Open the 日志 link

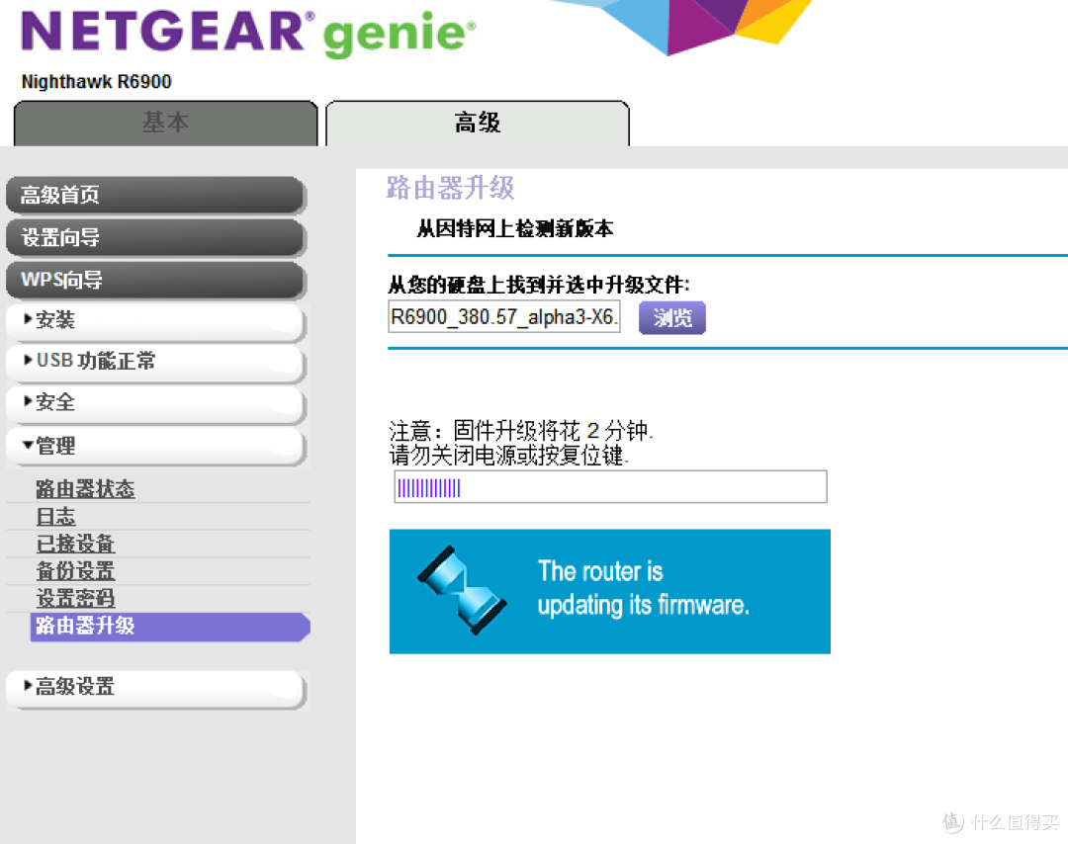click(x=55, y=516)
